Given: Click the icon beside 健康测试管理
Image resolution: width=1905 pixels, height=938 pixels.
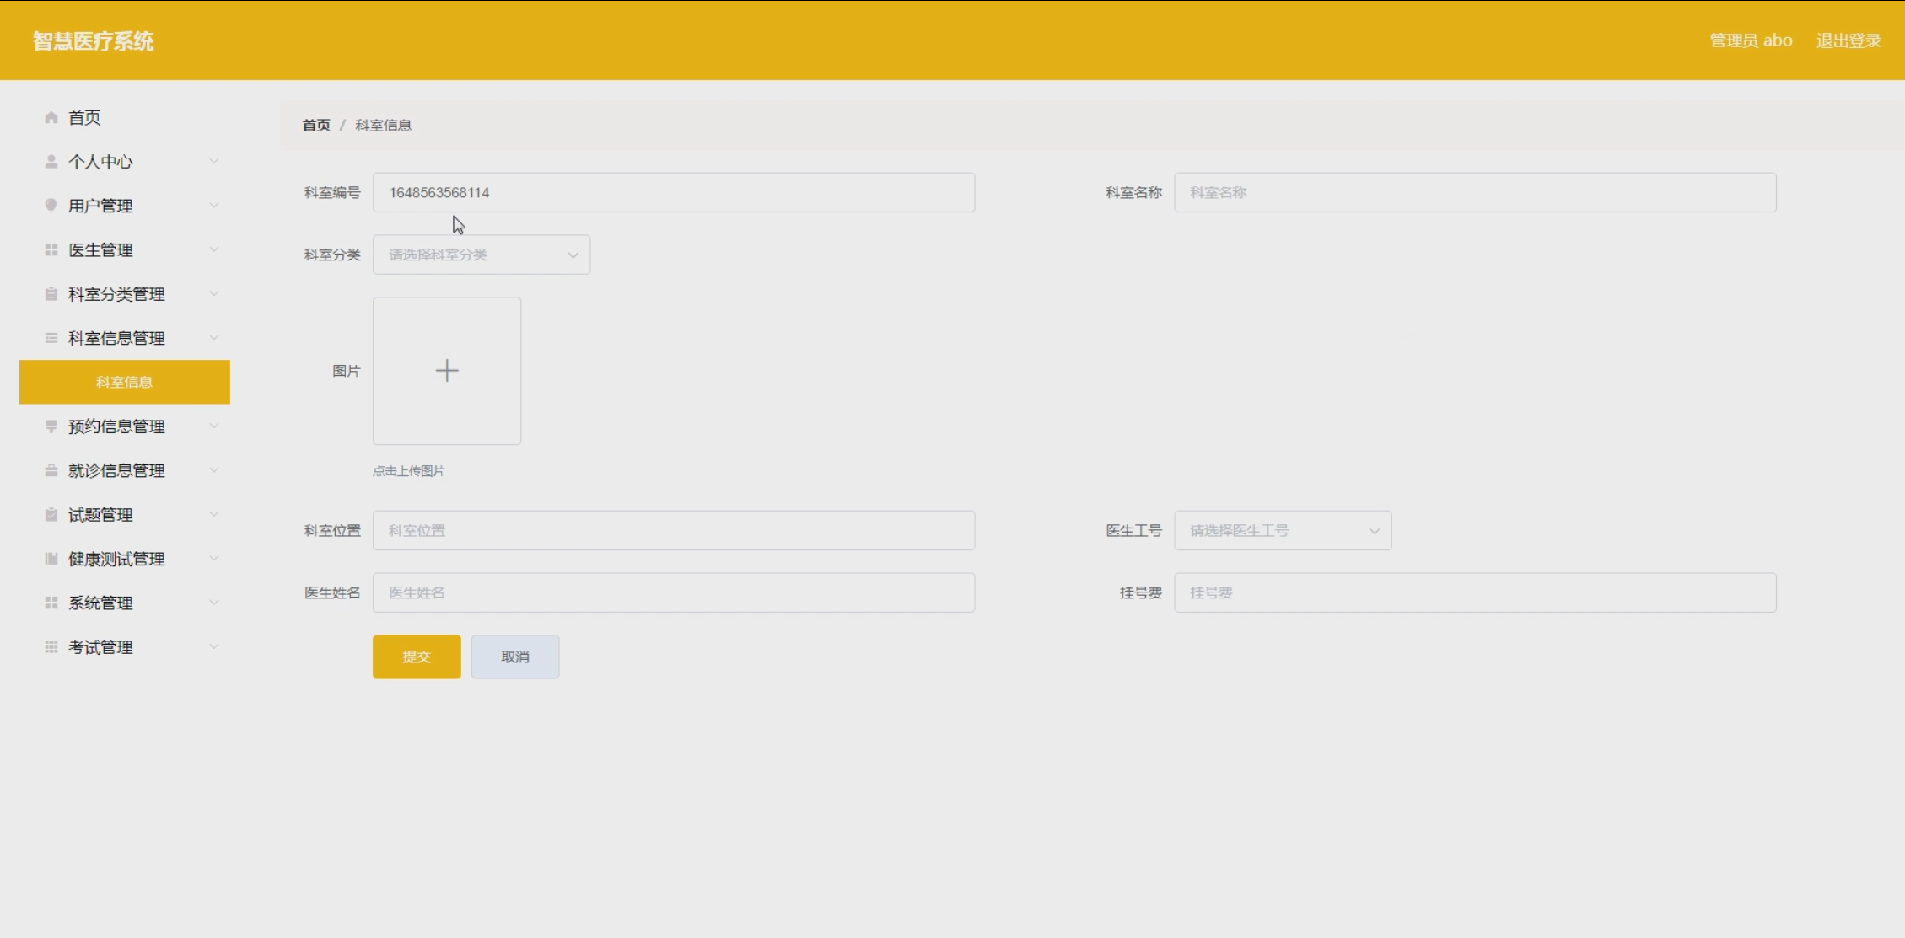Looking at the screenshot, I should click(51, 559).
